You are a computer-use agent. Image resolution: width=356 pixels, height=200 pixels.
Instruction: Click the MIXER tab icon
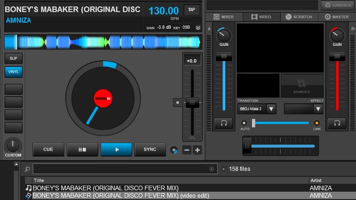(216, 17)
